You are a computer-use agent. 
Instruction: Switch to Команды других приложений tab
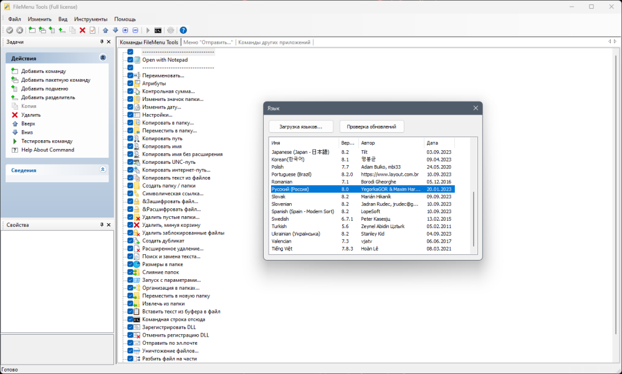tap(274, 42)
